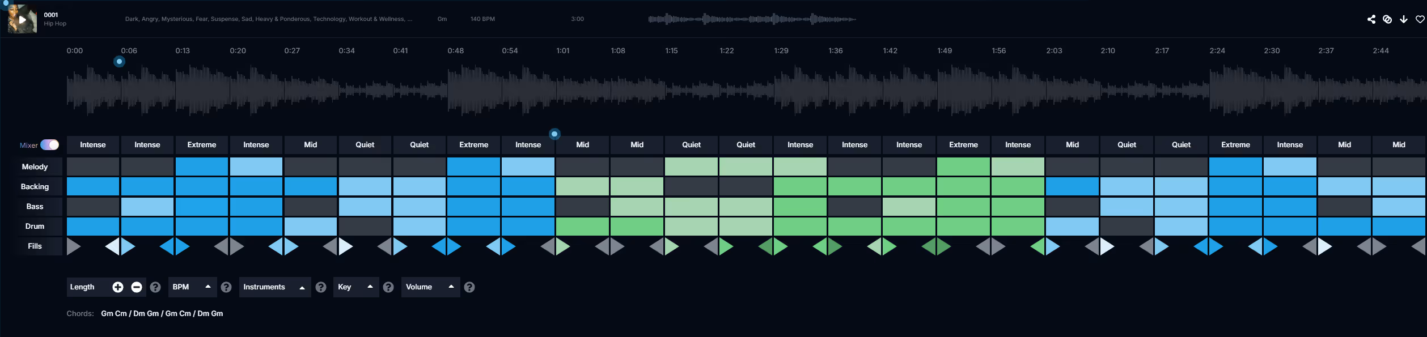Play track 0001 using the thumbnail play button
This screenshot has width=1427, height=337.
point(22,19)
